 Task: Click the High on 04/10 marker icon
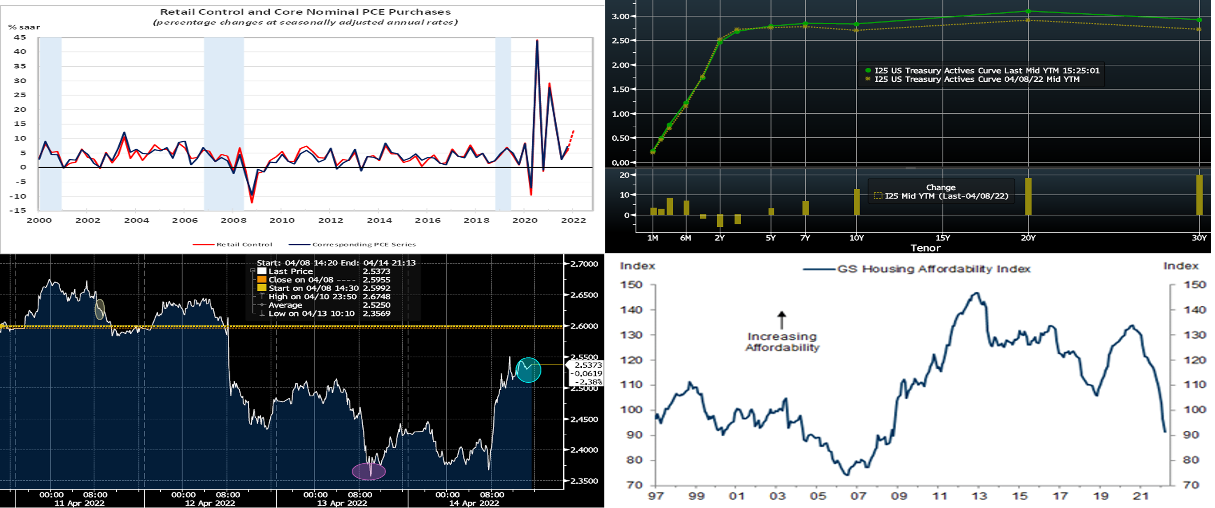pos(262,296)
